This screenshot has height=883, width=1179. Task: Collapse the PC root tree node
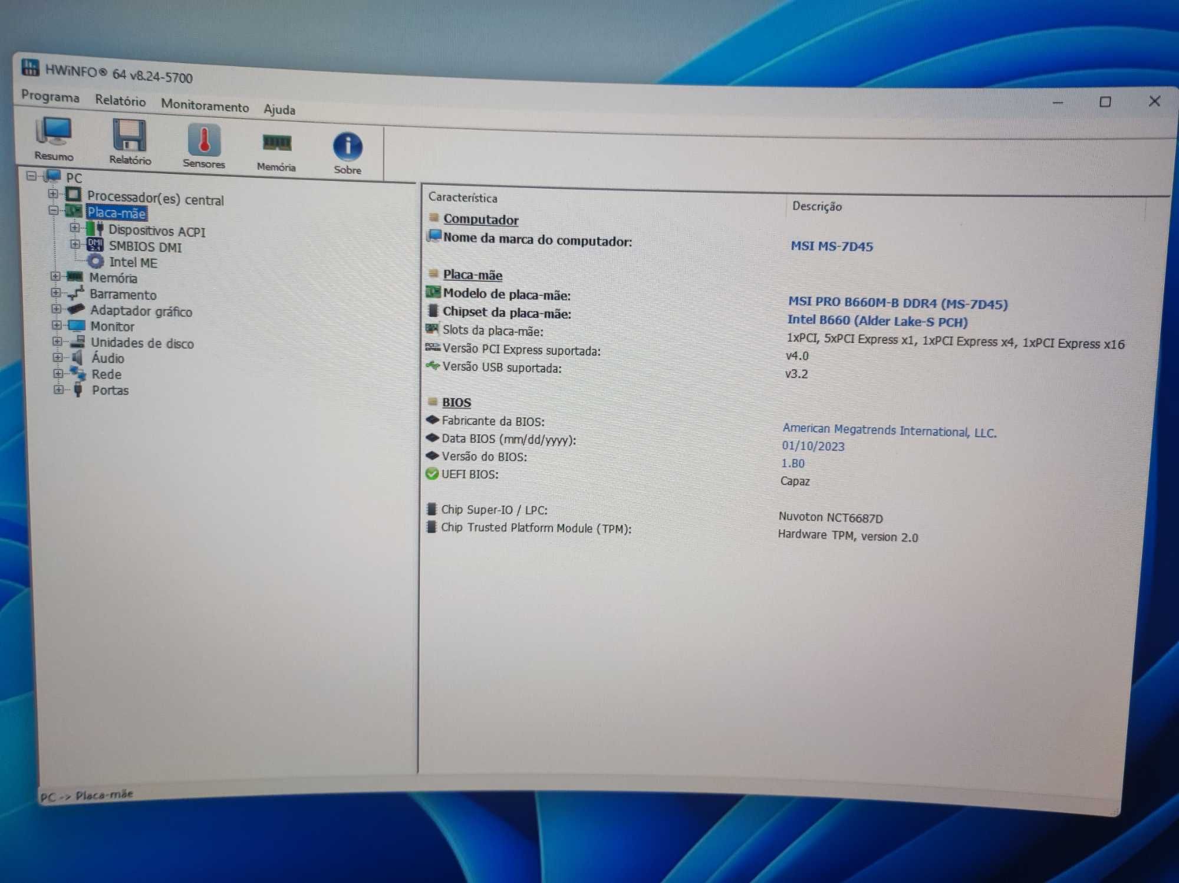pyautogui.click(x=32, y=175)
